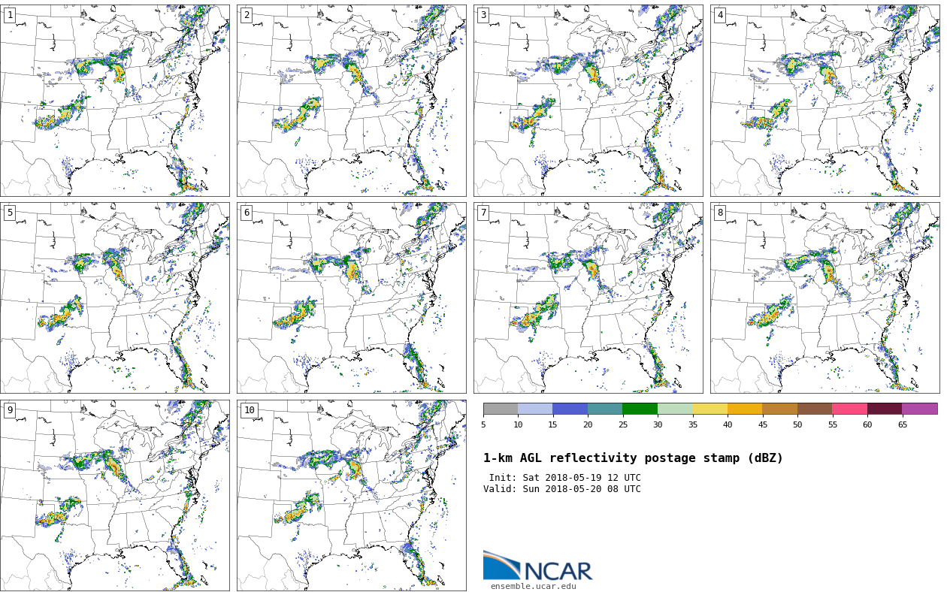Click the Init date and time text
This screenshot has height=592, width=947.
point(564,478)
